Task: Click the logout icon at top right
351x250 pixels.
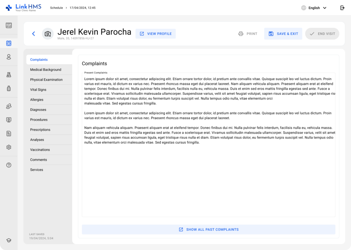Action: click(342, 8)
